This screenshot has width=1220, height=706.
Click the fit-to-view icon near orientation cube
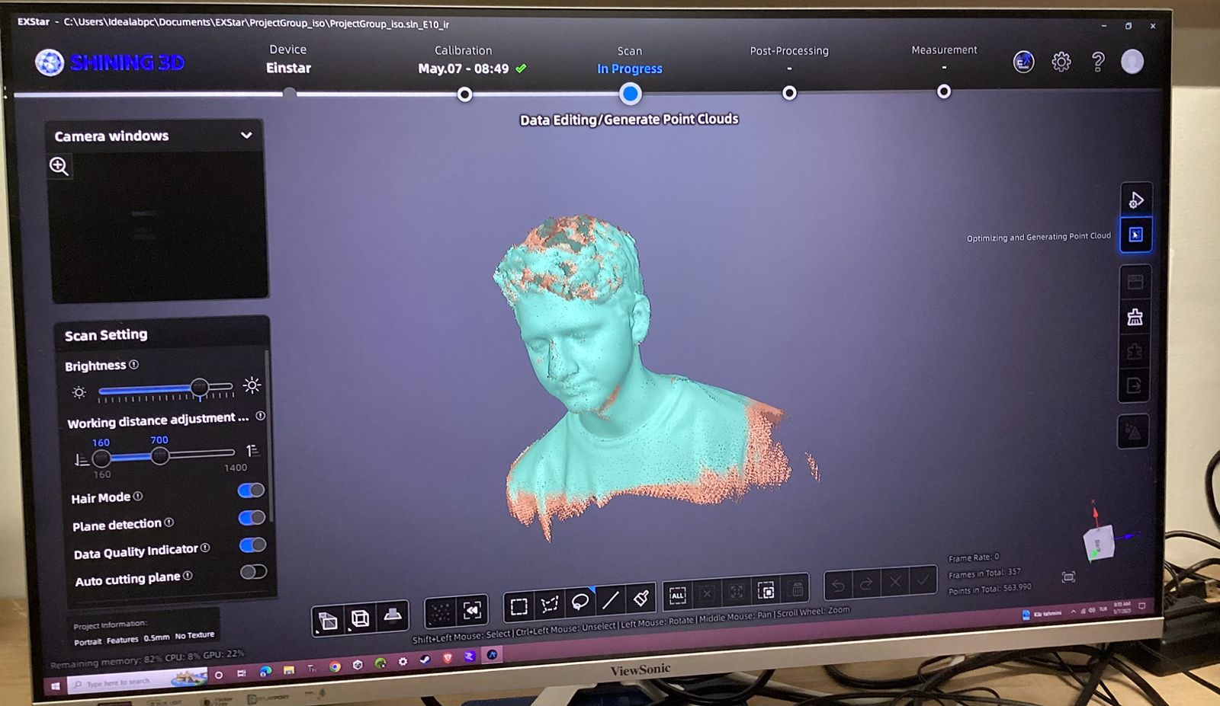(1068, 577)
